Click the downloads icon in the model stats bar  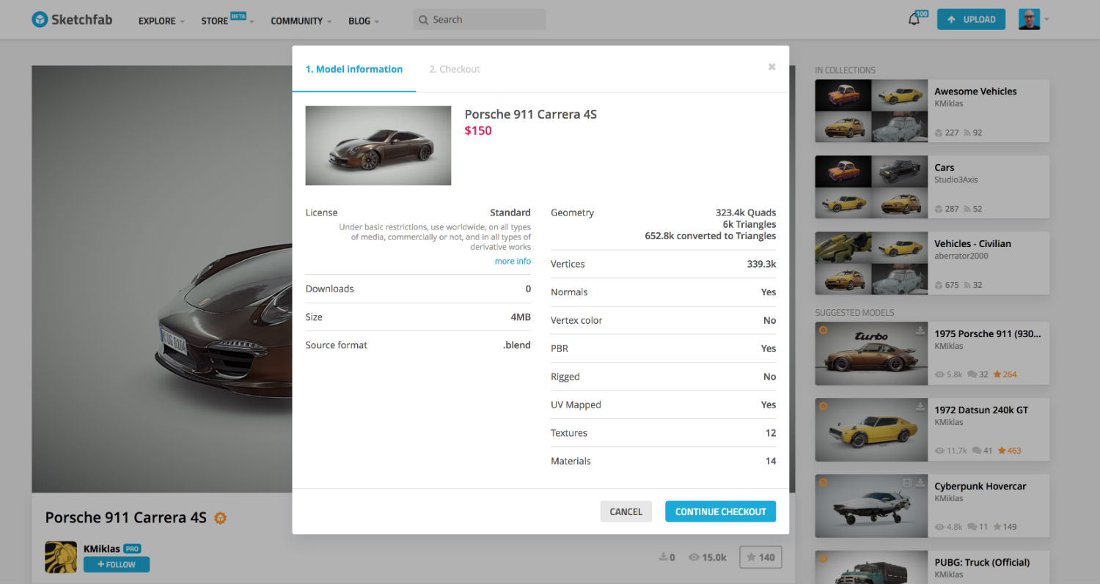pos(664,557)
